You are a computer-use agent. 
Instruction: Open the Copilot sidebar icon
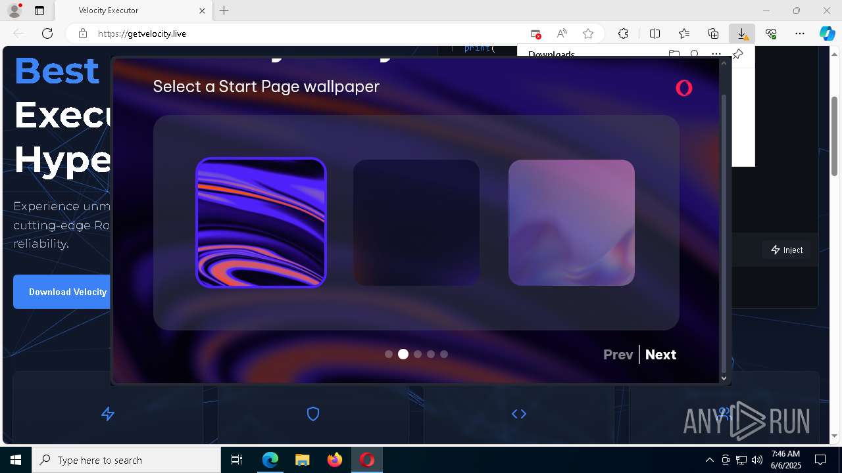coord(828,34)
